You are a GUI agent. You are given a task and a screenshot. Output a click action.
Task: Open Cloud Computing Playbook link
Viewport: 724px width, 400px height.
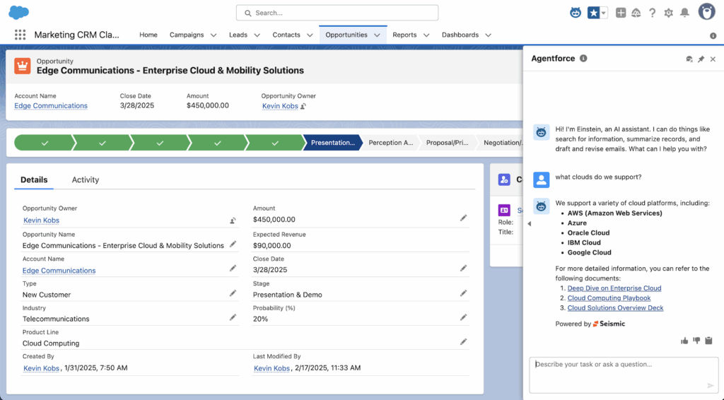click(609, 298)
